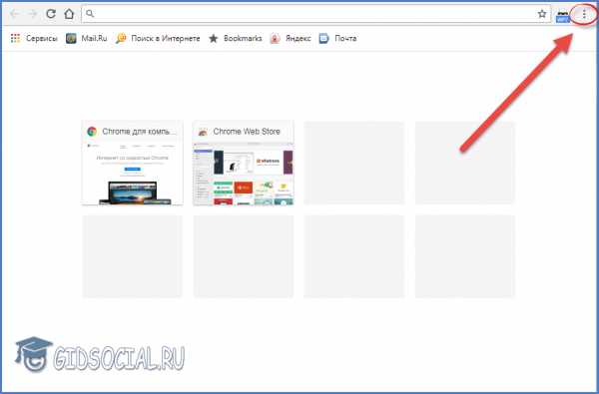Viewport: 599px width, 394px height.
Task: Select the empty tile below Chrome для компь...
Action: click(x=133, y=256)
